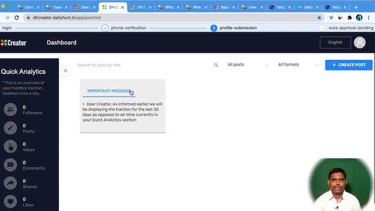Click the Likes heart icon

pyautogui.click(x=11, y=202)
